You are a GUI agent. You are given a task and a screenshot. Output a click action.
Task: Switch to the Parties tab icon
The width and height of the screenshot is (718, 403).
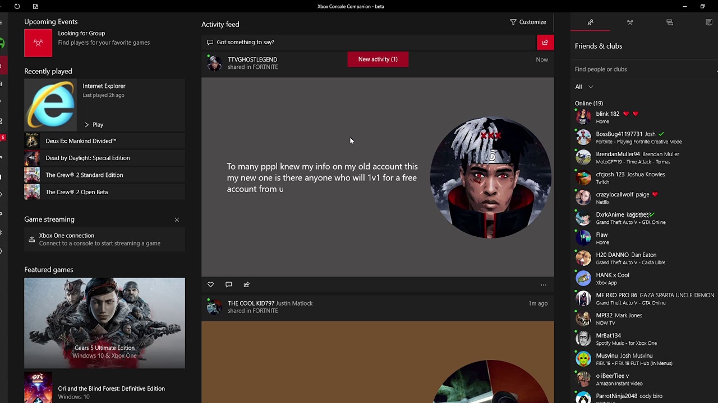(630, 22)
